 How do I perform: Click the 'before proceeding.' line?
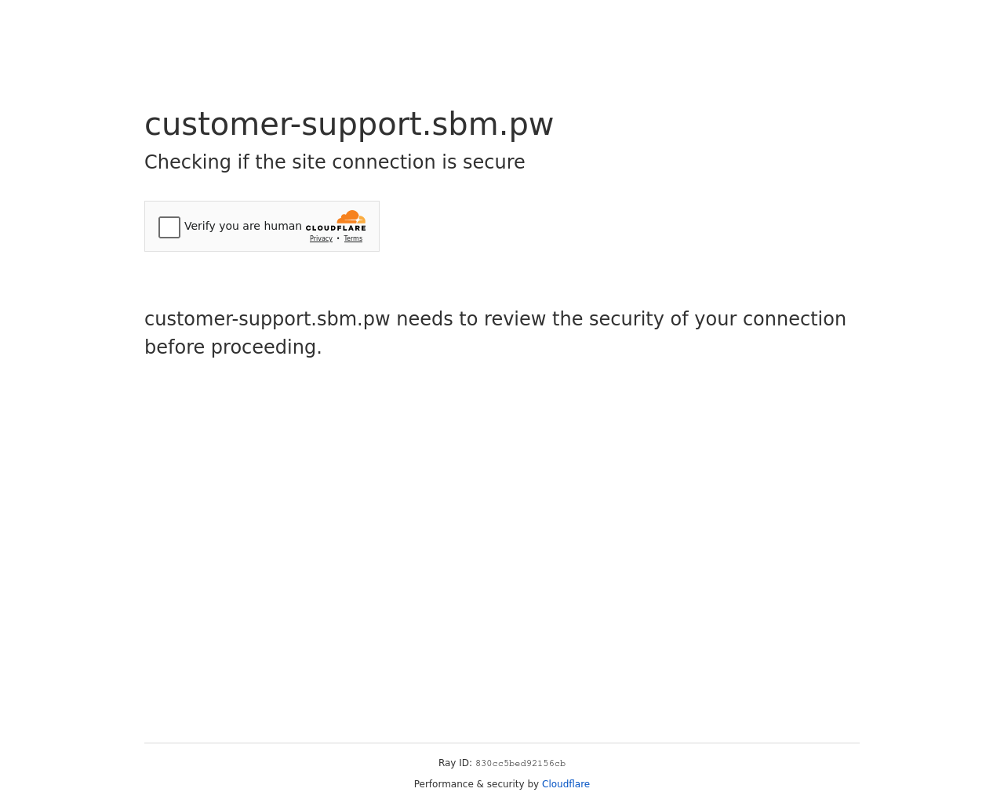(233, 347)
